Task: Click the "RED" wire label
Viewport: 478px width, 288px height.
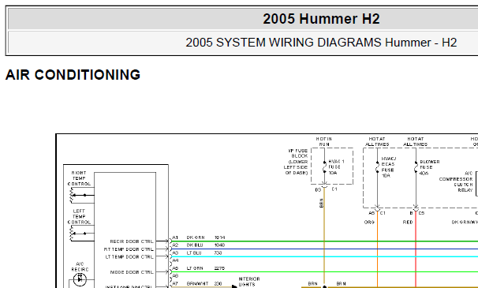Action: (408, 222)
